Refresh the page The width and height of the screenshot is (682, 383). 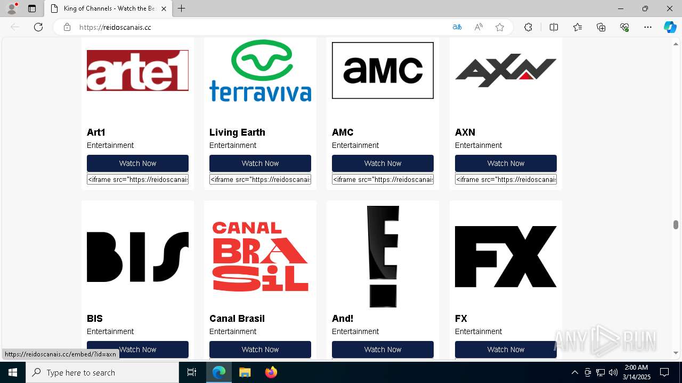click(38, 27)
